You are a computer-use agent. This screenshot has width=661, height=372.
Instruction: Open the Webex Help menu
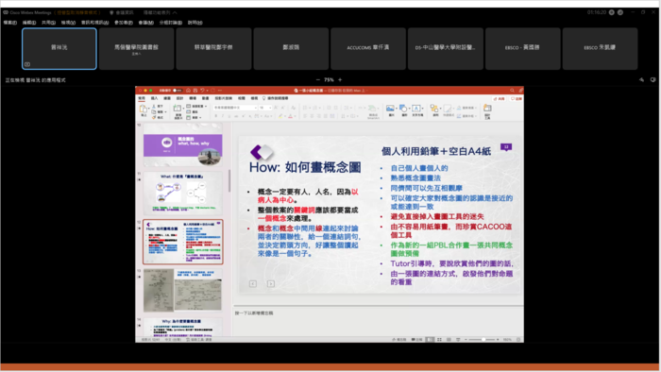pos(195,23)
